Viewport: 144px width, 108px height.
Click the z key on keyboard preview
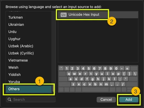click(x=73, y=84)
